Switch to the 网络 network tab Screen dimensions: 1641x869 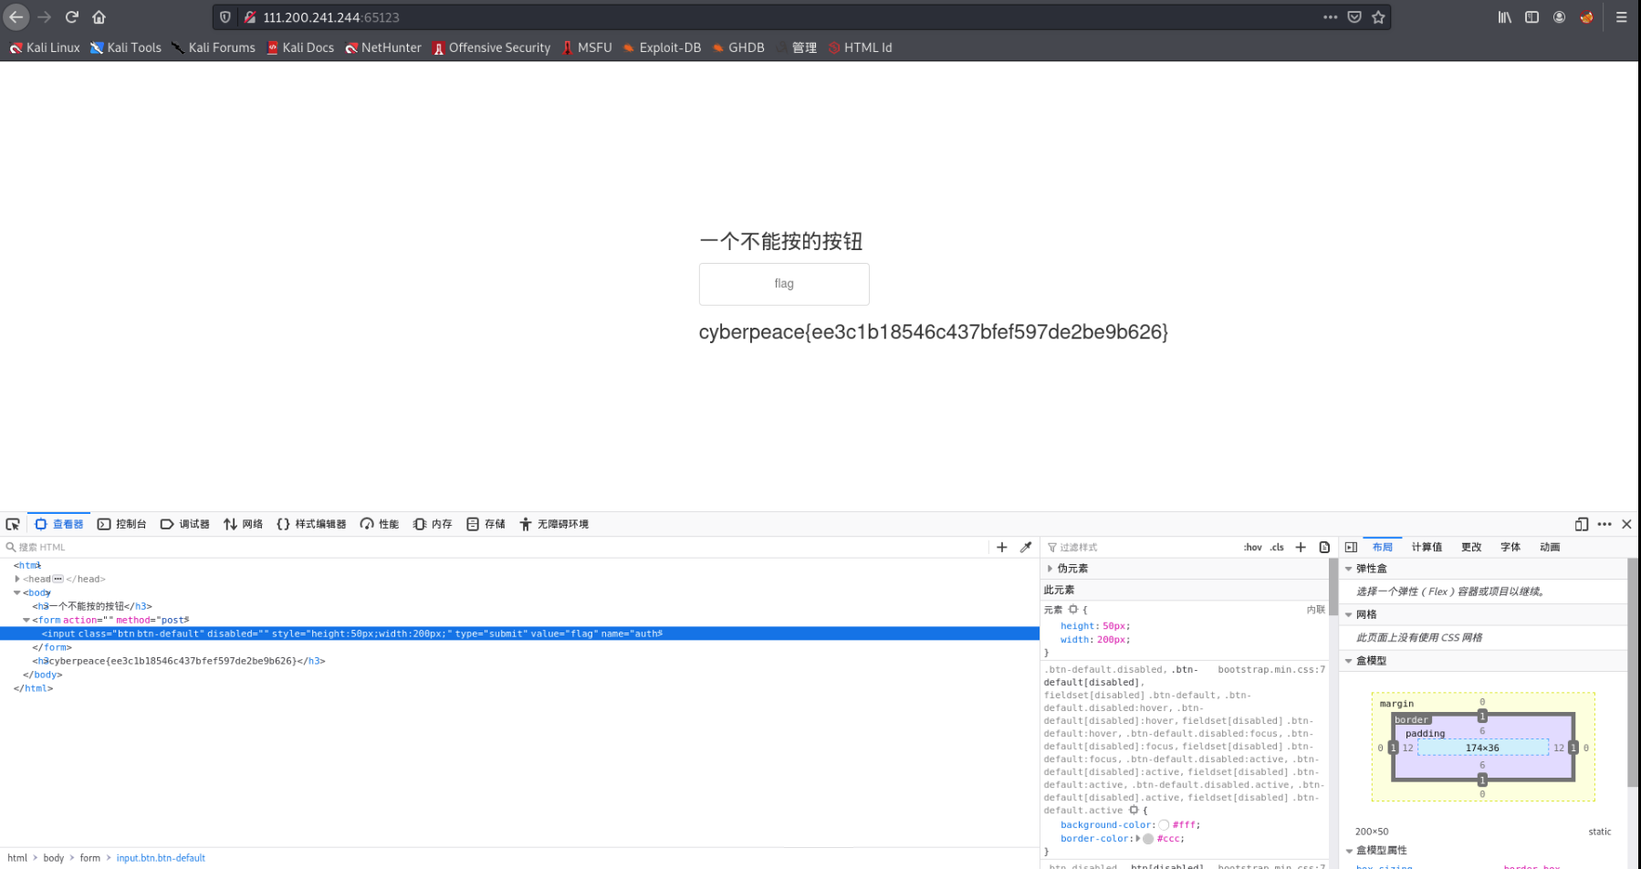[244, 524]
